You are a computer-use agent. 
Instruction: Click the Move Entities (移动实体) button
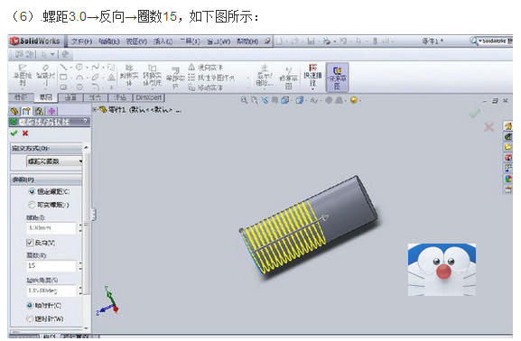[206, 88]
